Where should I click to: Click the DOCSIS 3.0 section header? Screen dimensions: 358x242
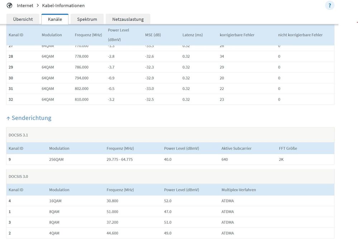(x=170, y=176)
